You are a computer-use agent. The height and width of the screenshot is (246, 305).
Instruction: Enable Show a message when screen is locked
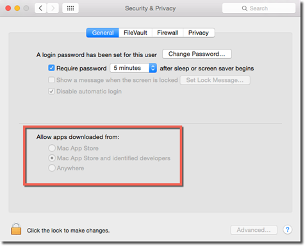click(51, 80)
